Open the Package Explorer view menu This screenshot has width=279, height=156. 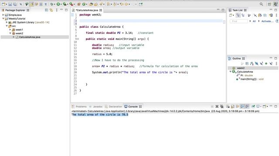point(57,10)
